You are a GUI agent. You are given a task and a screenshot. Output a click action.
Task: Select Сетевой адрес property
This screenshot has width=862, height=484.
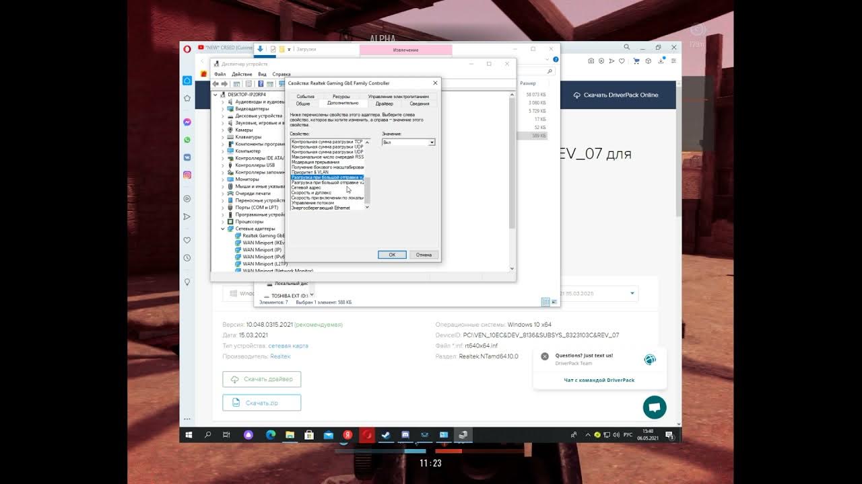coord(306,188)
